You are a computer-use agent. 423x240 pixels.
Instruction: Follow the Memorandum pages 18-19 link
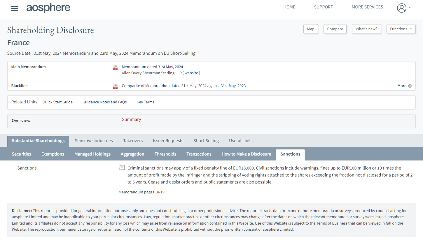(x=141, y=192)
